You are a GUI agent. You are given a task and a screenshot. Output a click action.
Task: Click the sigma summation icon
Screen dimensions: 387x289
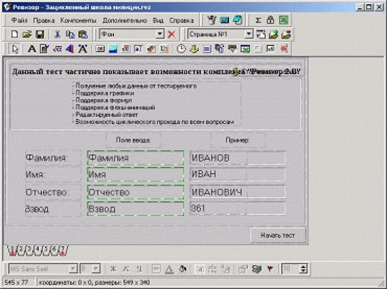click(258, 20)
